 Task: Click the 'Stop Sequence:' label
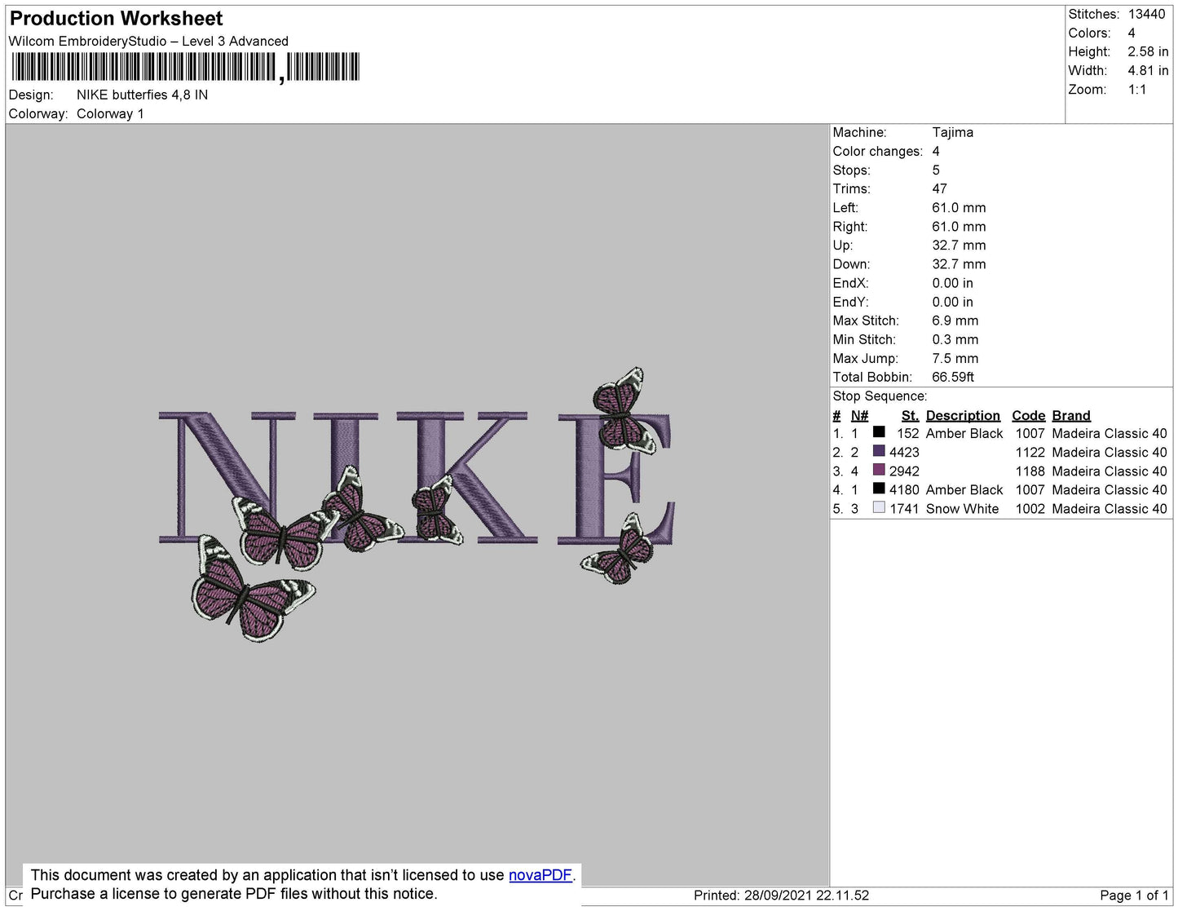coord(880,396)
